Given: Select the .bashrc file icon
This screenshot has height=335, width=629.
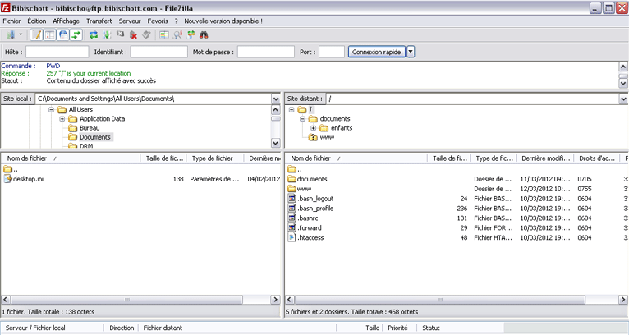Looking at the screenshot, I should pyautogui.click(x=292, y=218).
